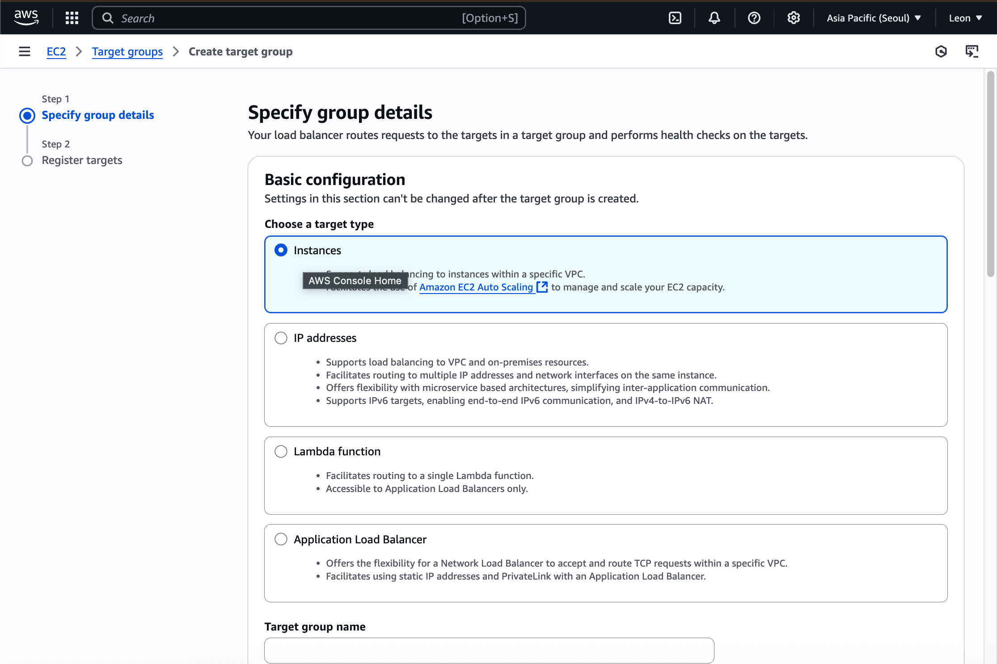Choose Application Load Balancer target type
This screenshot has width=997, height=664.
click(281, 539)
